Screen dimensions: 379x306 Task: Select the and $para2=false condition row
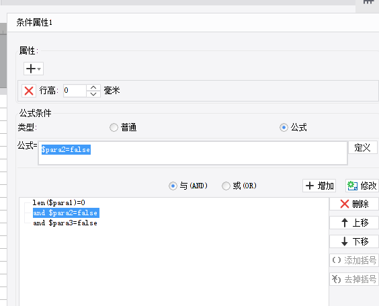(x=66, y=213)
